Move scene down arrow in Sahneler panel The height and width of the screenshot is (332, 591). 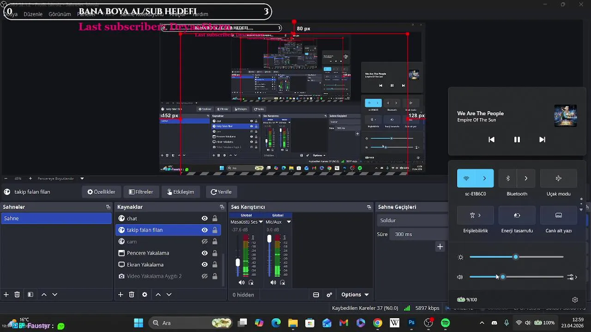54,295
